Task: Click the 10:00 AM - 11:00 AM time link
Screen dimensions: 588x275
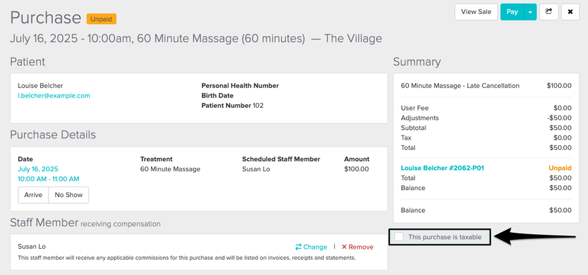Action: click(x=48, y=179)
